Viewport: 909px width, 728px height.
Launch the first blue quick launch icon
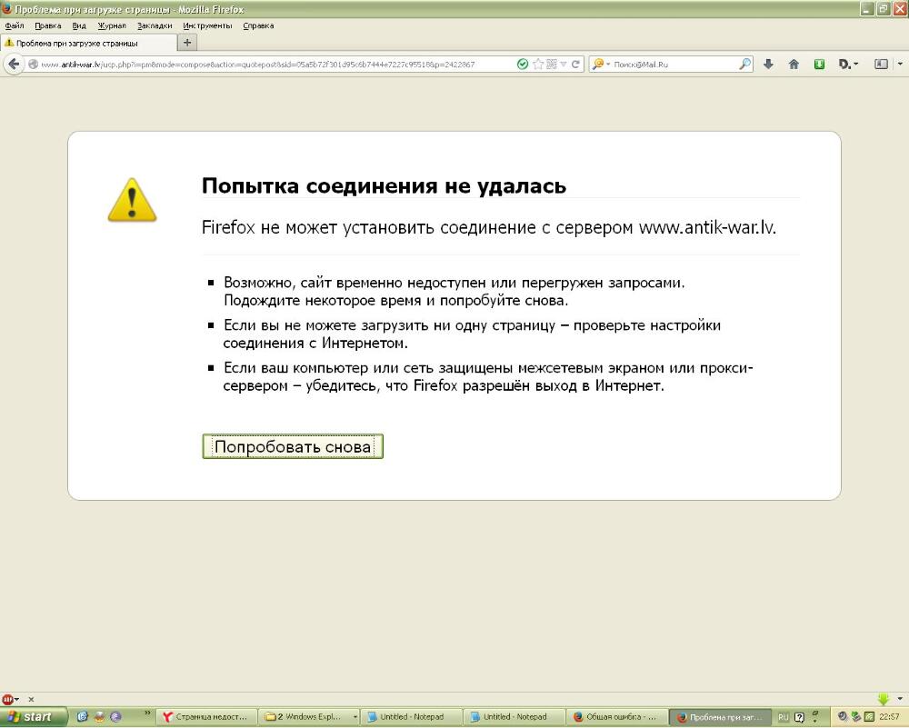(x=82, y=717)
